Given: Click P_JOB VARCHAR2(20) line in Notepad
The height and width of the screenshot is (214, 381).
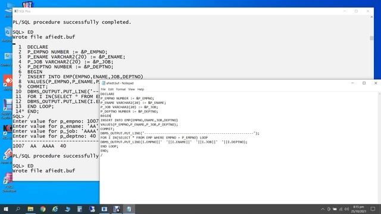Looking at the screenshot, I should click(129, 107).
